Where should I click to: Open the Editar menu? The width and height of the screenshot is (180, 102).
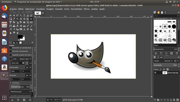coord(21,9)
